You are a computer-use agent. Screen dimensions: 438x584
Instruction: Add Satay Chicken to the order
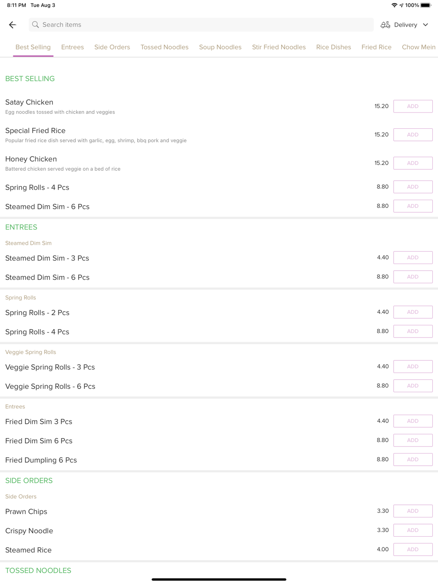point(413,106)
